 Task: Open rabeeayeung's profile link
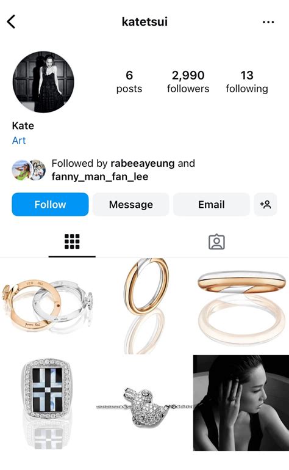143,163
